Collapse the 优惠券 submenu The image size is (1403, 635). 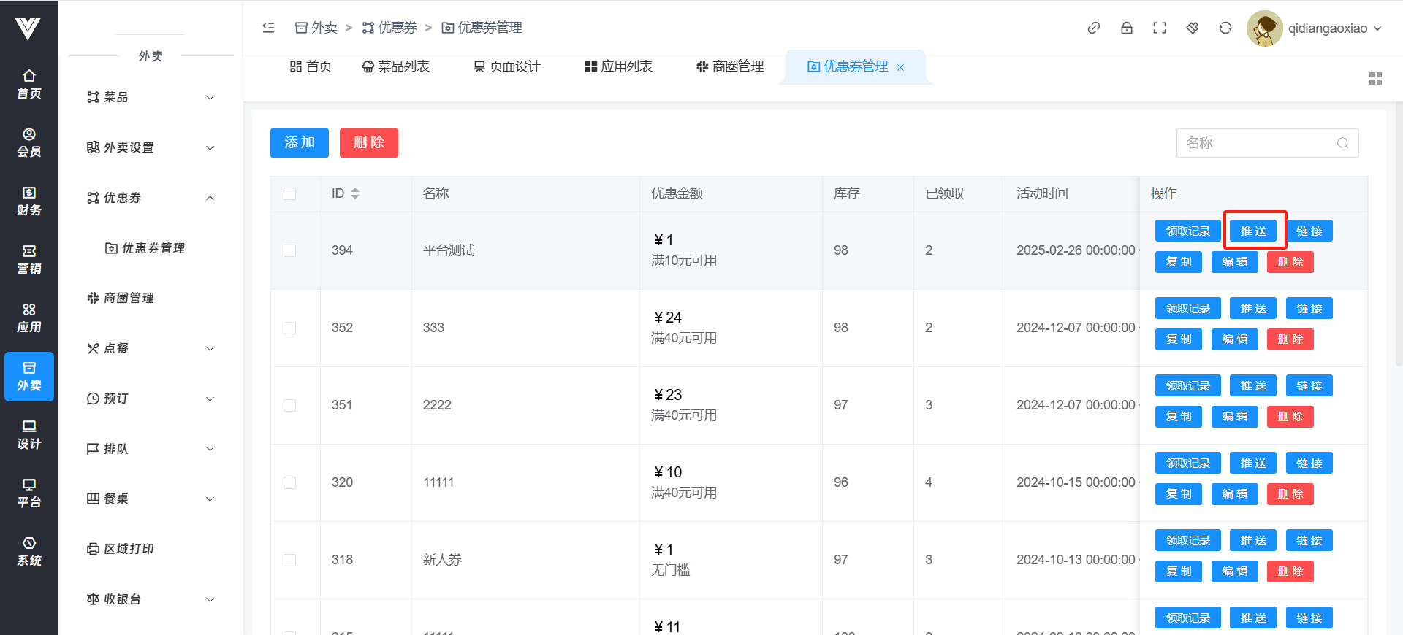coord(150,198)
